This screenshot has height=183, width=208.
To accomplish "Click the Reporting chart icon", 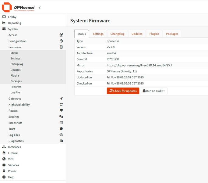I will click(x=4, y=23).
